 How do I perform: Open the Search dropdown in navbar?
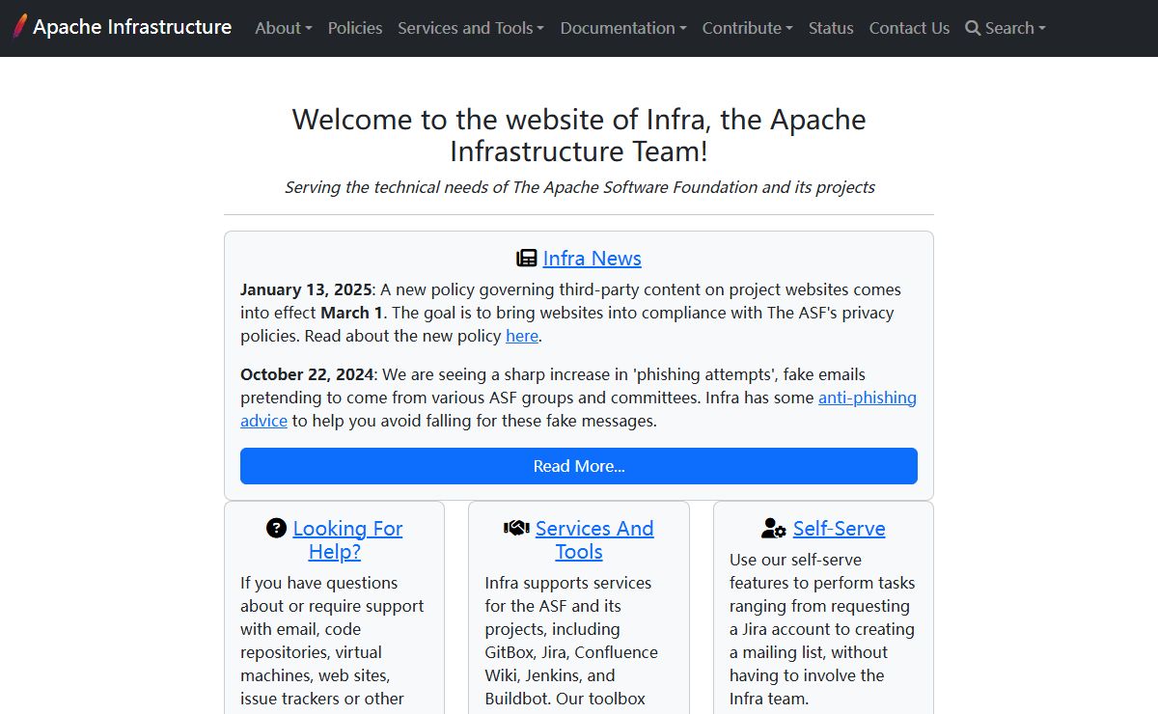[1006, 28]
